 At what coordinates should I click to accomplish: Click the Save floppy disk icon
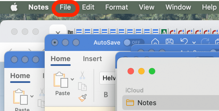coord(169,42)
